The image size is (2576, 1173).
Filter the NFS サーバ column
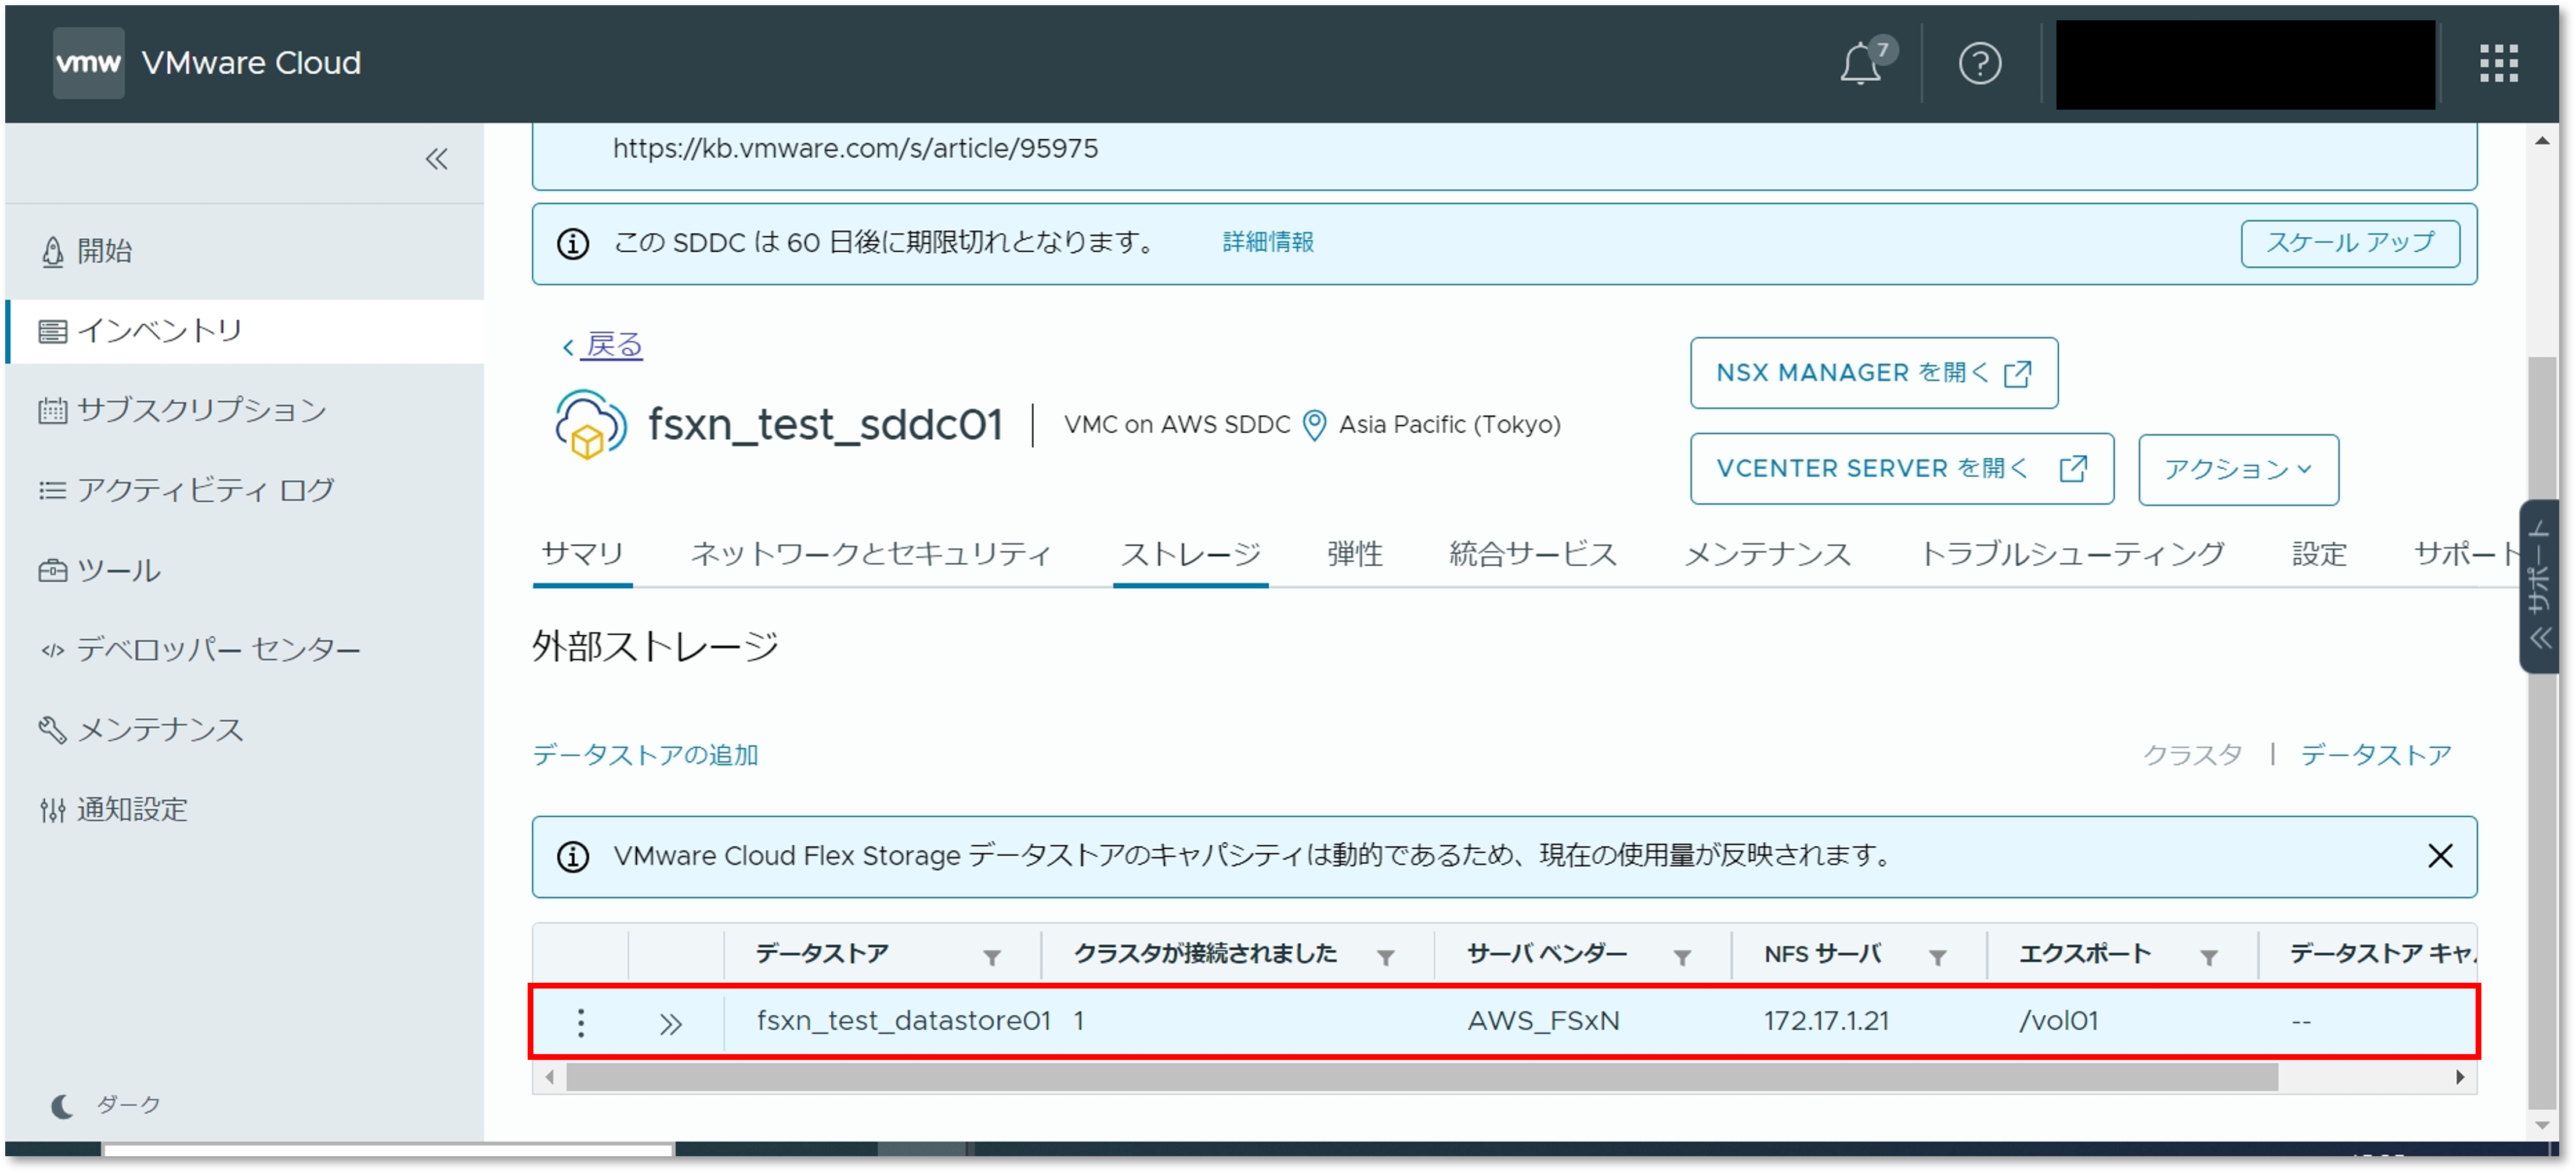pyautogui.click(x=1937, y=958)
